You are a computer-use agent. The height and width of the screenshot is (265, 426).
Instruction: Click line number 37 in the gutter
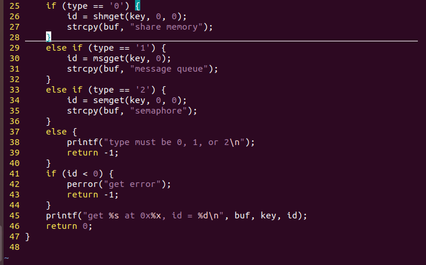point(15,132)
